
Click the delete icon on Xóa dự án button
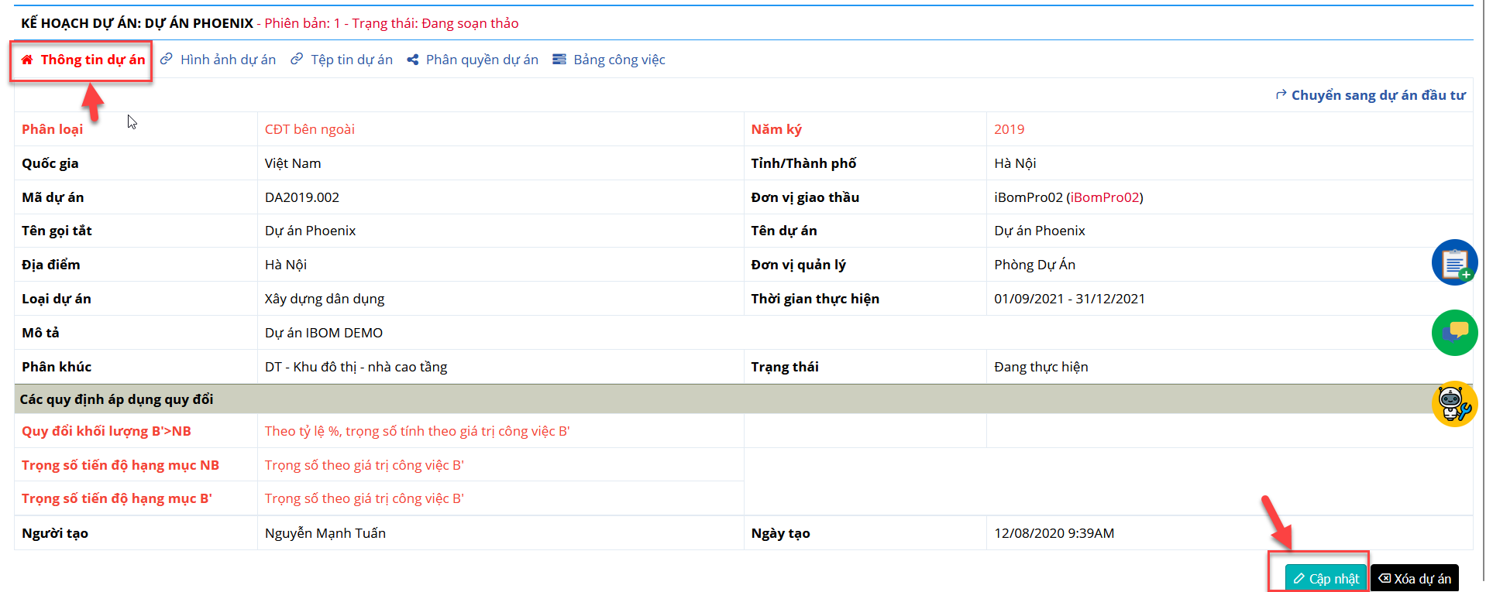[x=1385, y=578]
